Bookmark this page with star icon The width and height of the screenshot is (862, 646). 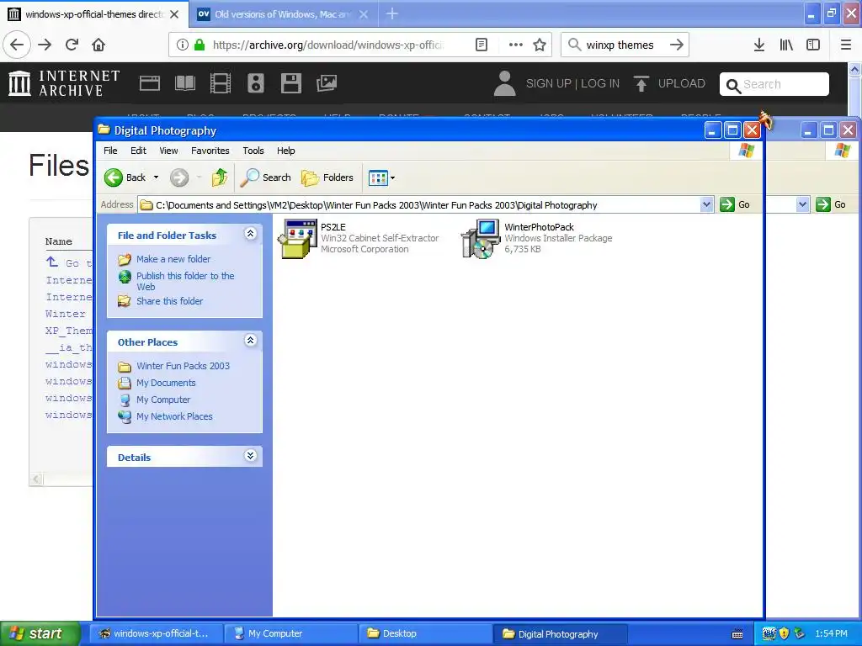pyautogui.click(x=540, y=45)
